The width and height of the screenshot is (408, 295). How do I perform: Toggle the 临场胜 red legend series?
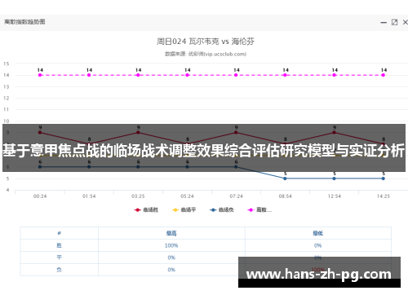pyautogui.click(x=146, y=209)
